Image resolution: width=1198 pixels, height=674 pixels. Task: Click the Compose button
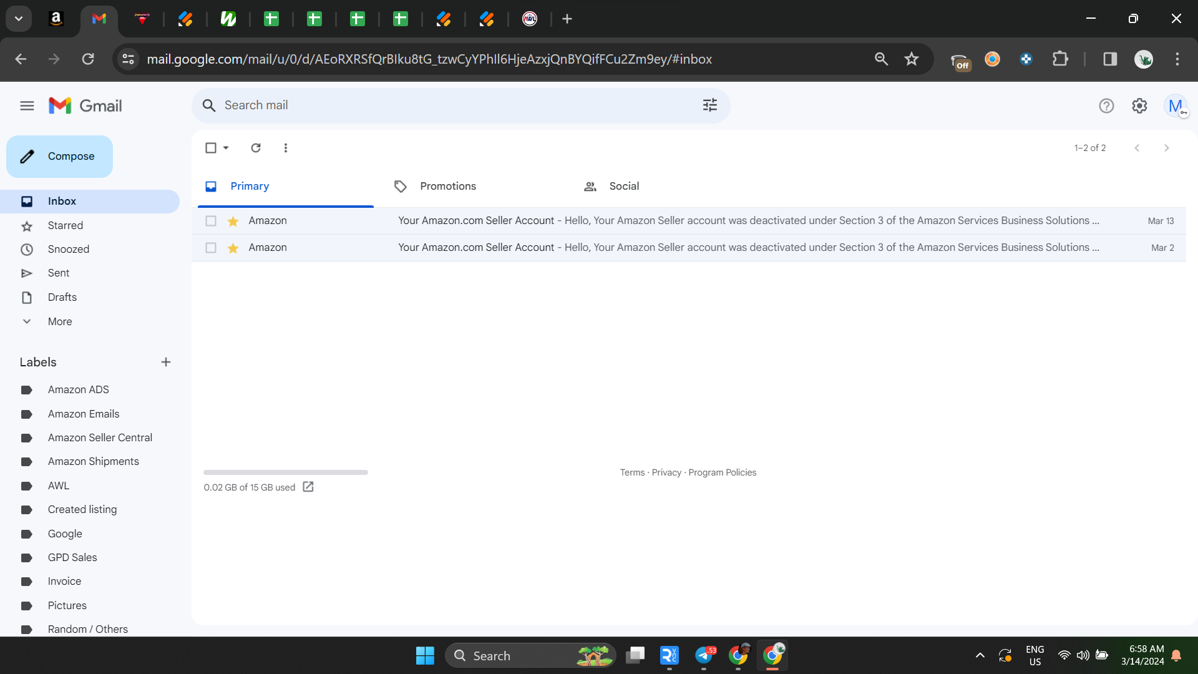59,157
